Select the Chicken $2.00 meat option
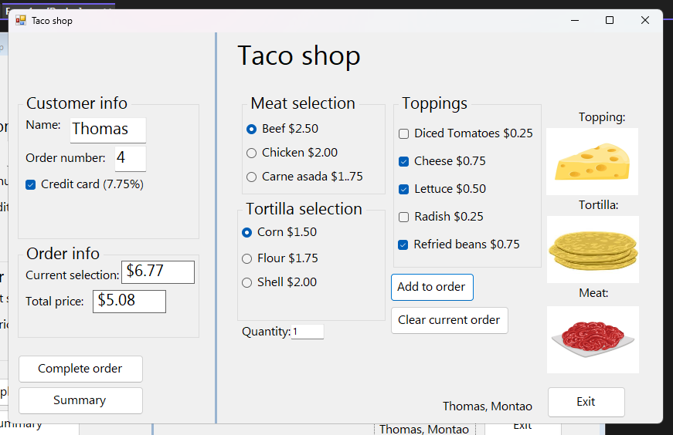673x435 pixels. 252,153
